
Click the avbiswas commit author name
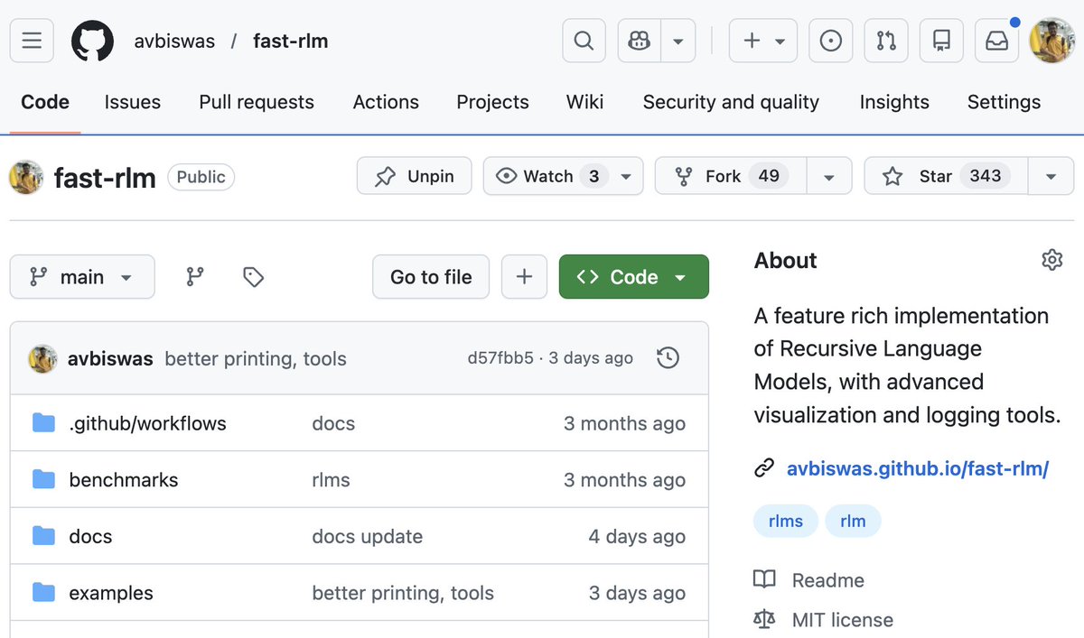pyautogui.click(x=110, y=359)
